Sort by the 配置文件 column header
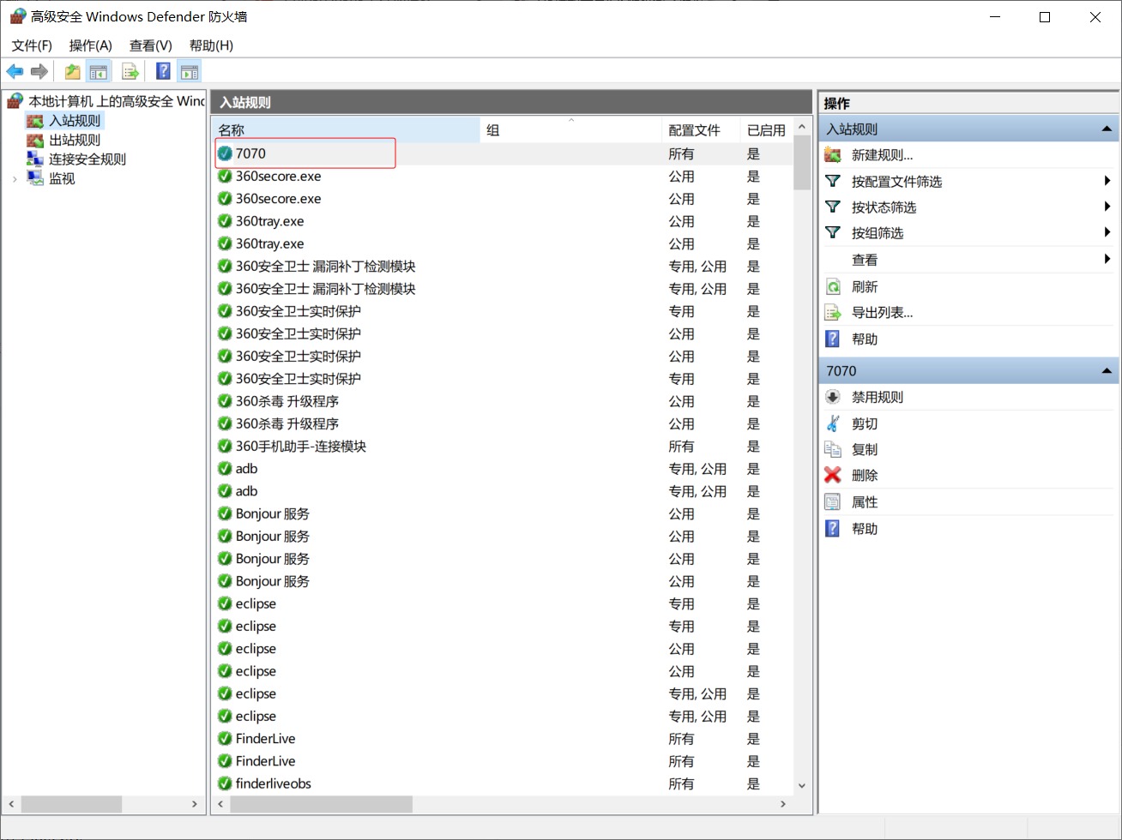The width and height of the screenshot is (1122, 840). point(701,130)
